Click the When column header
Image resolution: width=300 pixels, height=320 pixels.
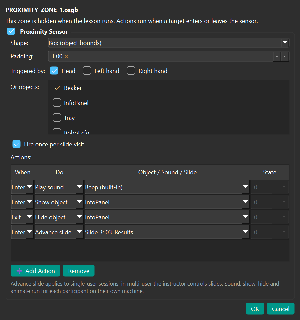point(23,172)
